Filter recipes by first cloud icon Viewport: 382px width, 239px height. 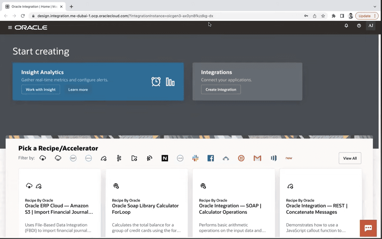pos(42,158)
